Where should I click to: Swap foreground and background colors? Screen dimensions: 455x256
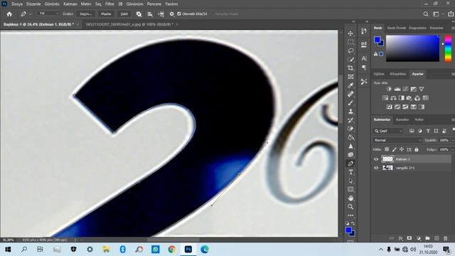click(353, 223)
